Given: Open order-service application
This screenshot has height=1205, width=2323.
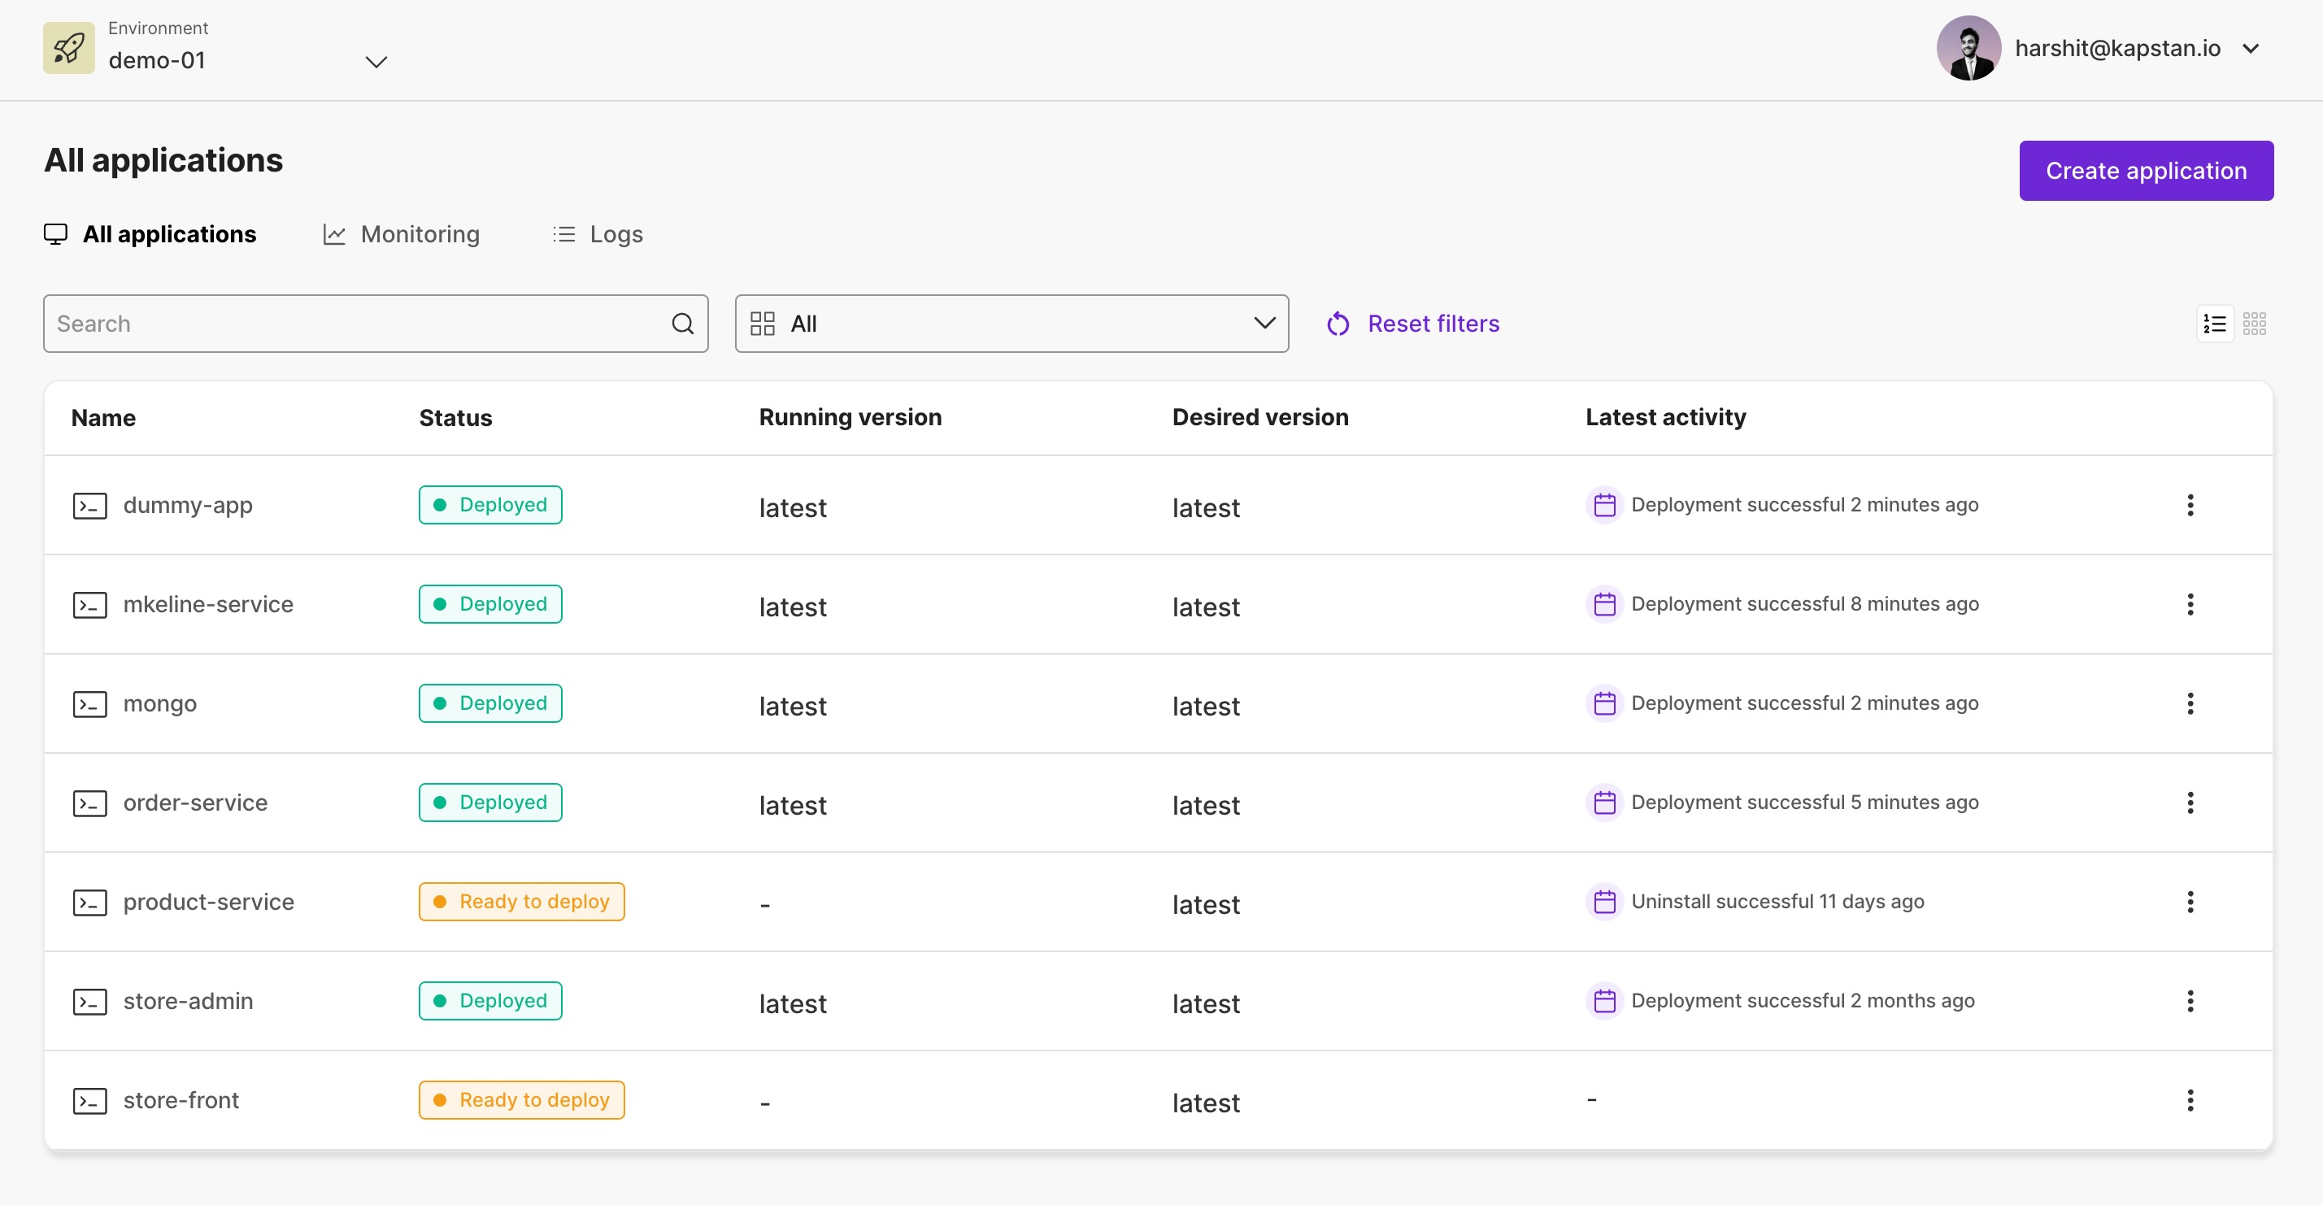Looking at the screenshot, I should pos(196,803).
